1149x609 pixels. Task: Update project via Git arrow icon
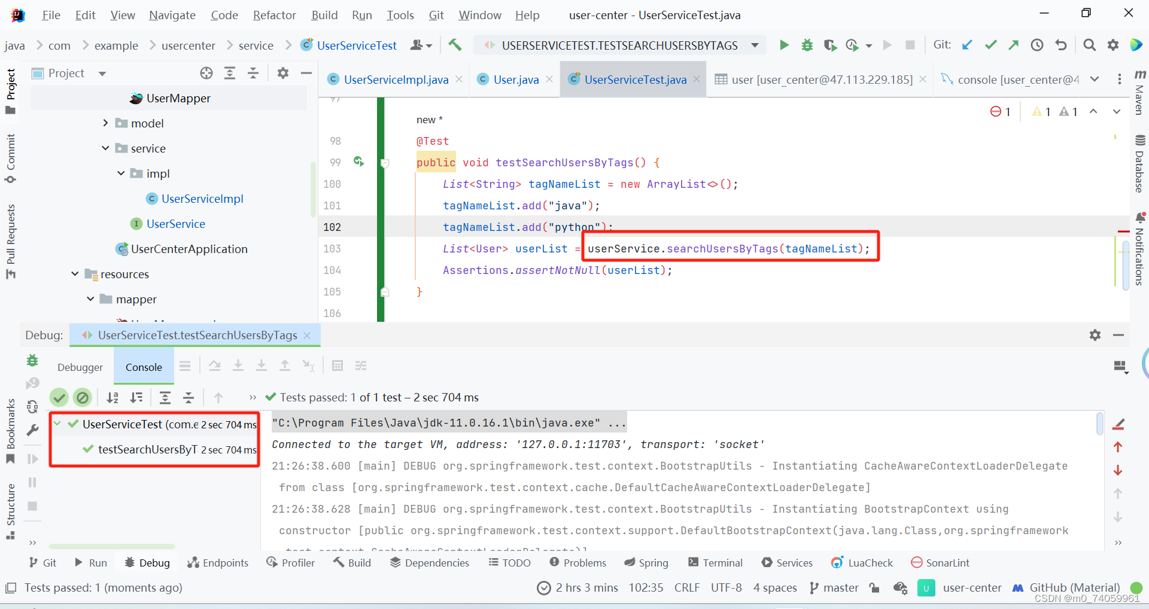[967, 45]
